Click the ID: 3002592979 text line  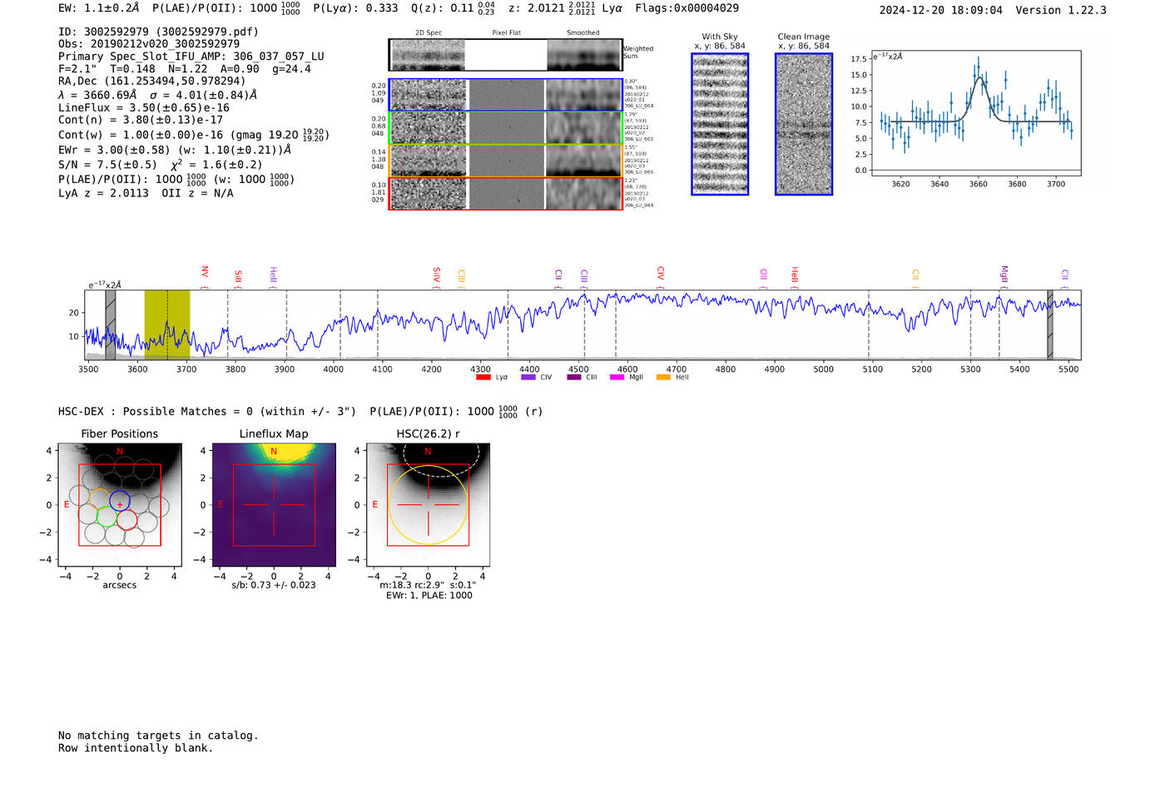click(x=158, y=32)
